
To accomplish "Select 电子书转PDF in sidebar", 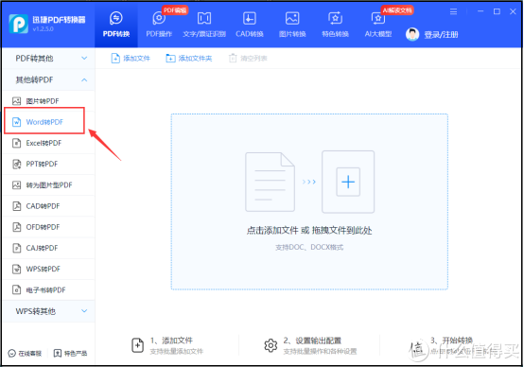I will (49, 290).
